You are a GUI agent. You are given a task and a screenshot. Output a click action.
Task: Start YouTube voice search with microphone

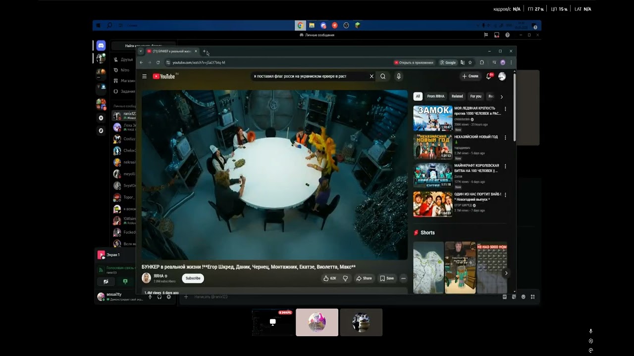click(398, 76)
